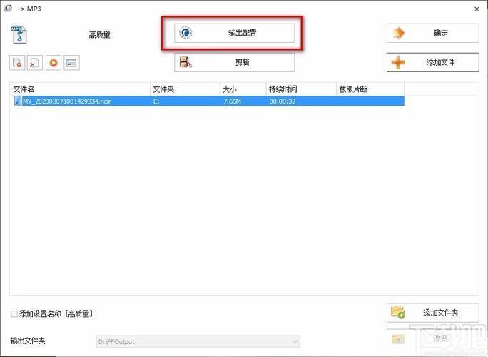Click the media file info icon
Screen dimensions: 488x357
[x=71, y=63]
